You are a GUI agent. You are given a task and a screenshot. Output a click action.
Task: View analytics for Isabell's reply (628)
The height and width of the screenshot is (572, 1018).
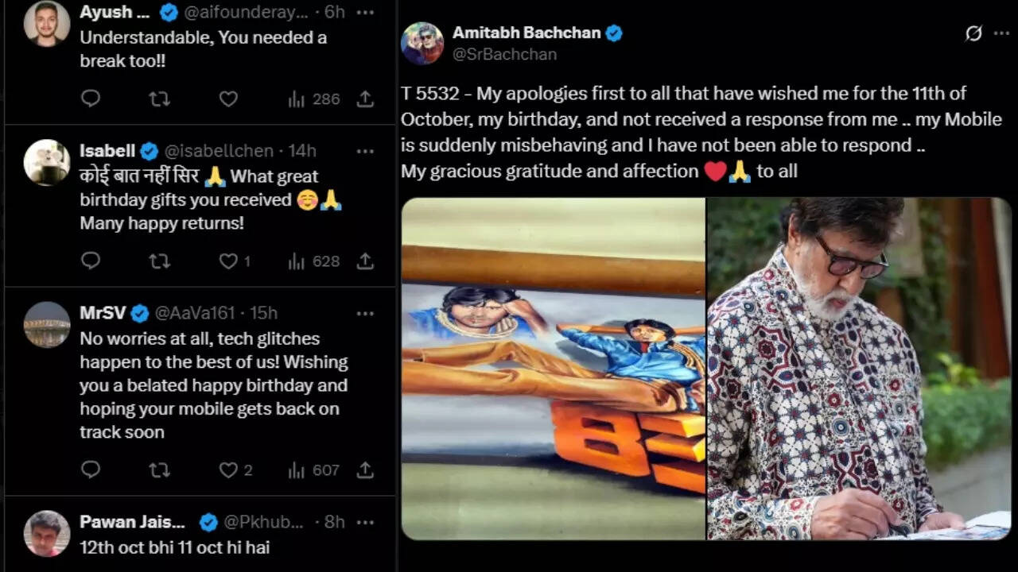[313, 261]
